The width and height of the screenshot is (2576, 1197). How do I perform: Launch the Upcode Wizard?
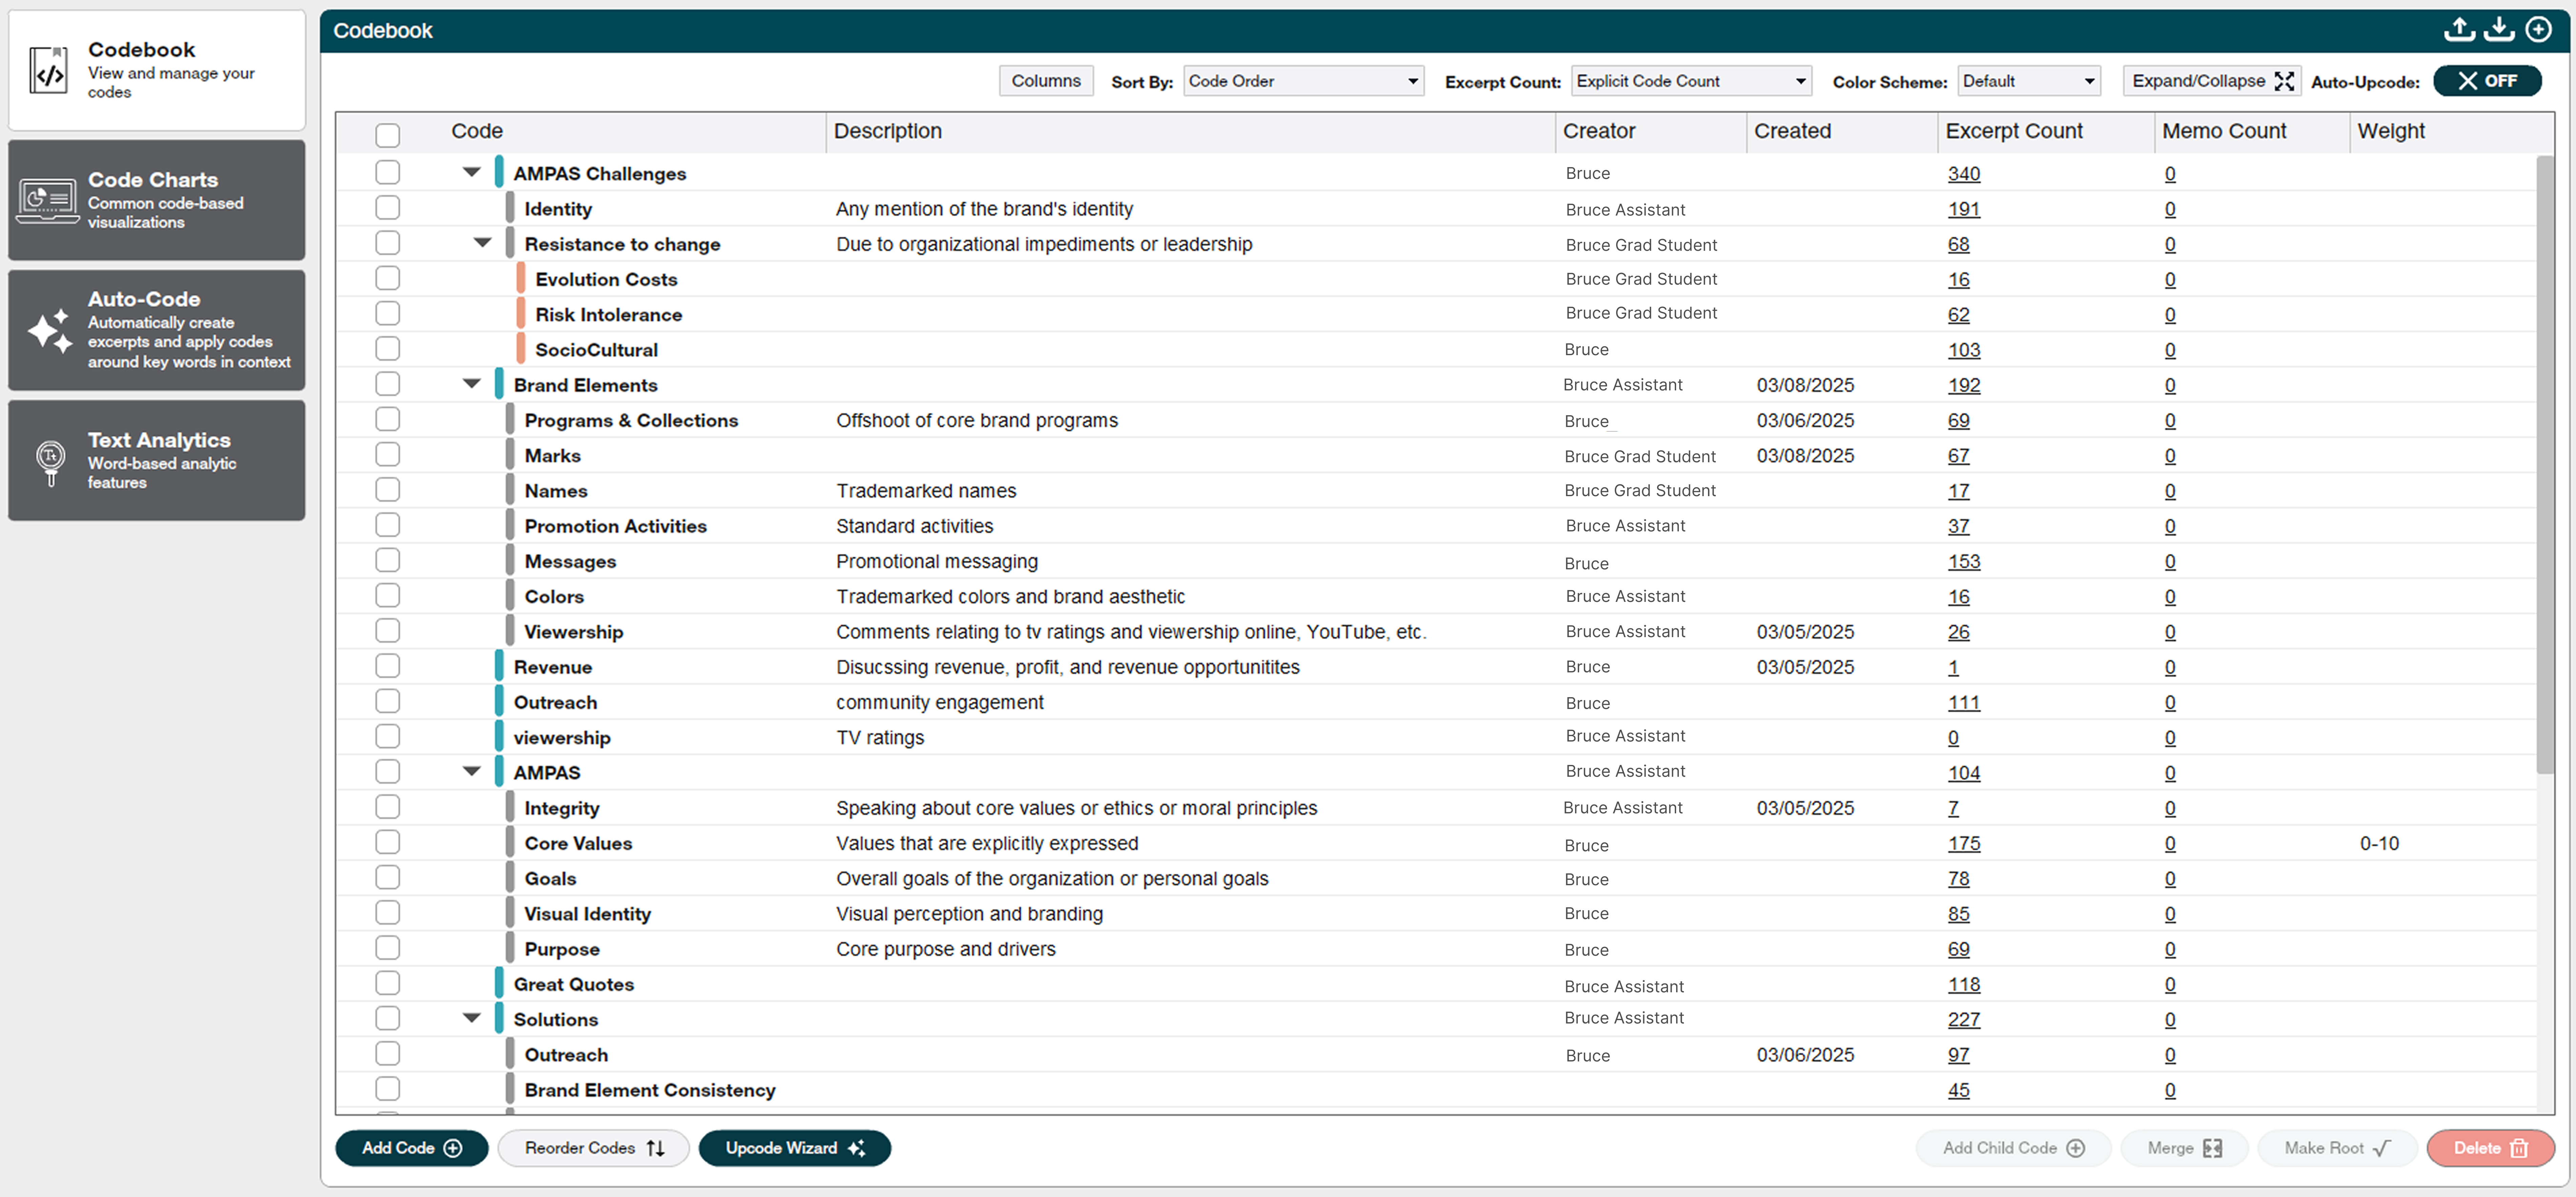point(794,1148)
